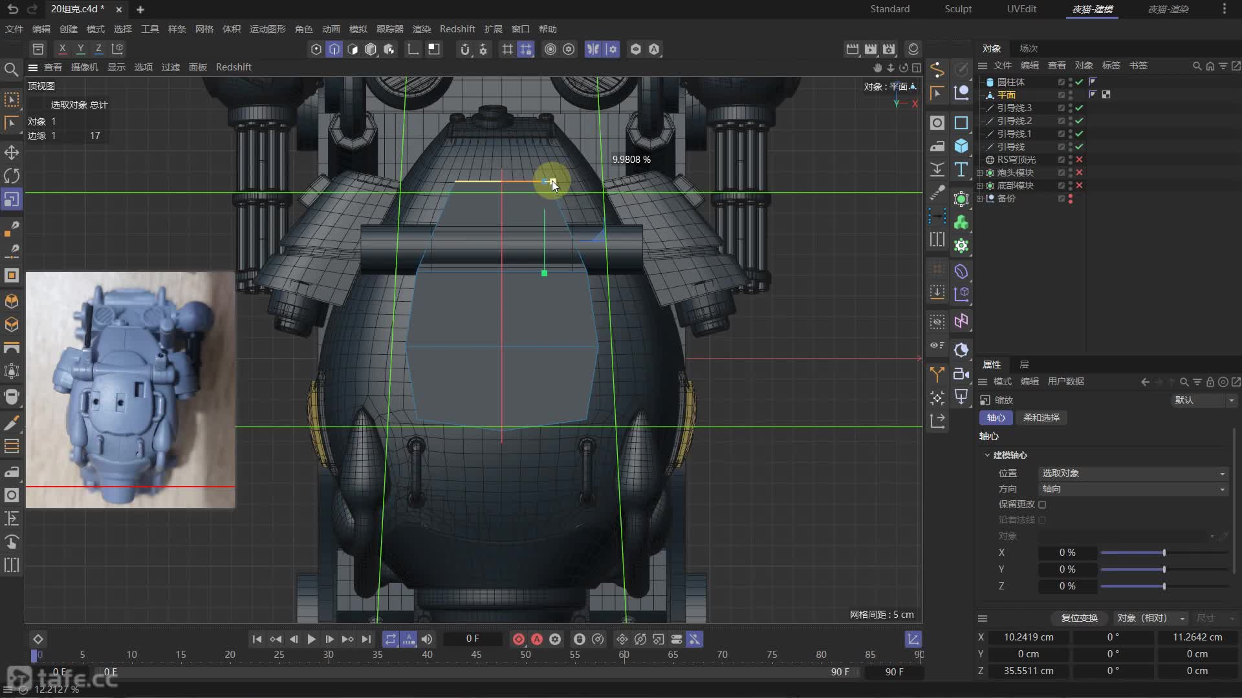Open the 方向 dropdown (轴向)

pyautogui.click(x=1133, y=489)
